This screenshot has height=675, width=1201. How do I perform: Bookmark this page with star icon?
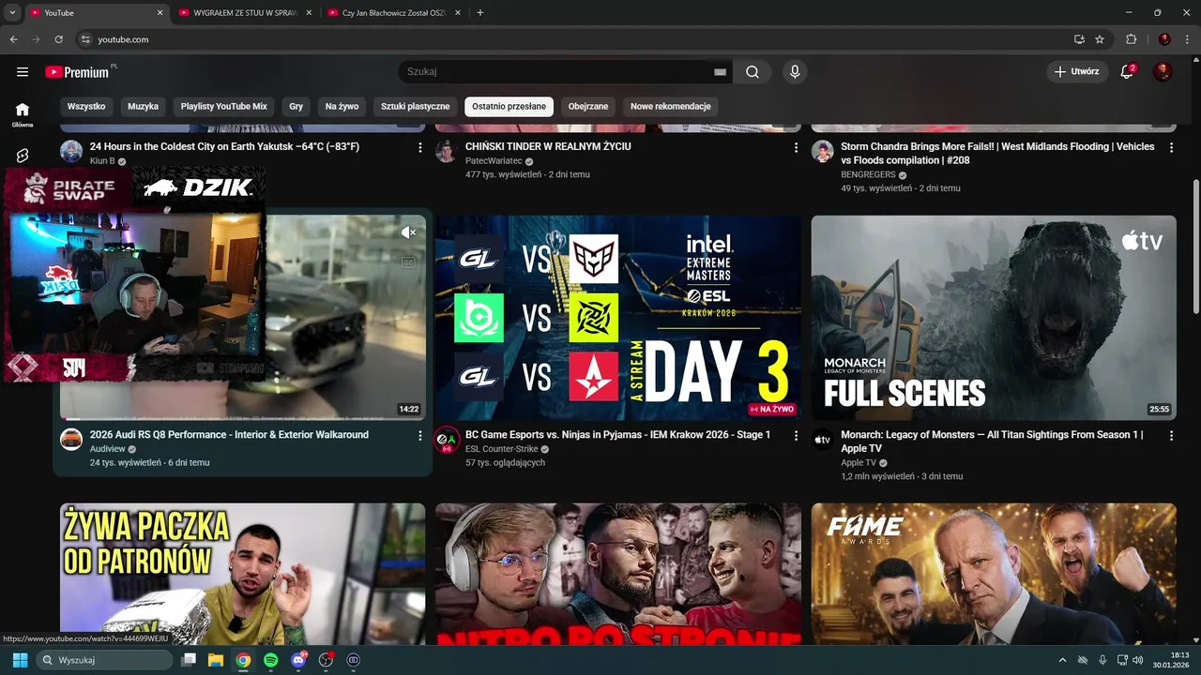pos(1100,39)
